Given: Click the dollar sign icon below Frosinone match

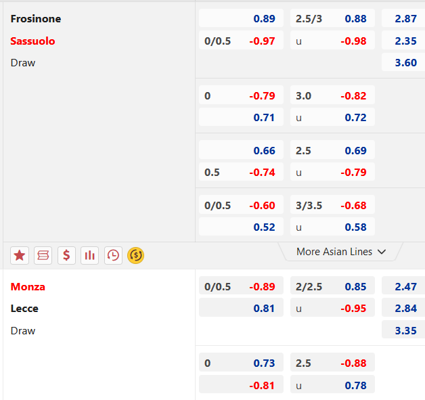Looking at the screenshot, I should pos(66,255).
